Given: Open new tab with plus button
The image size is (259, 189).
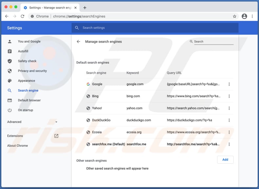Looking at the screenshot, I should 85,8.
